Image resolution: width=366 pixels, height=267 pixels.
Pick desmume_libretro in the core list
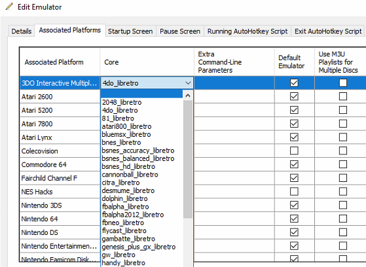(141, 190)
